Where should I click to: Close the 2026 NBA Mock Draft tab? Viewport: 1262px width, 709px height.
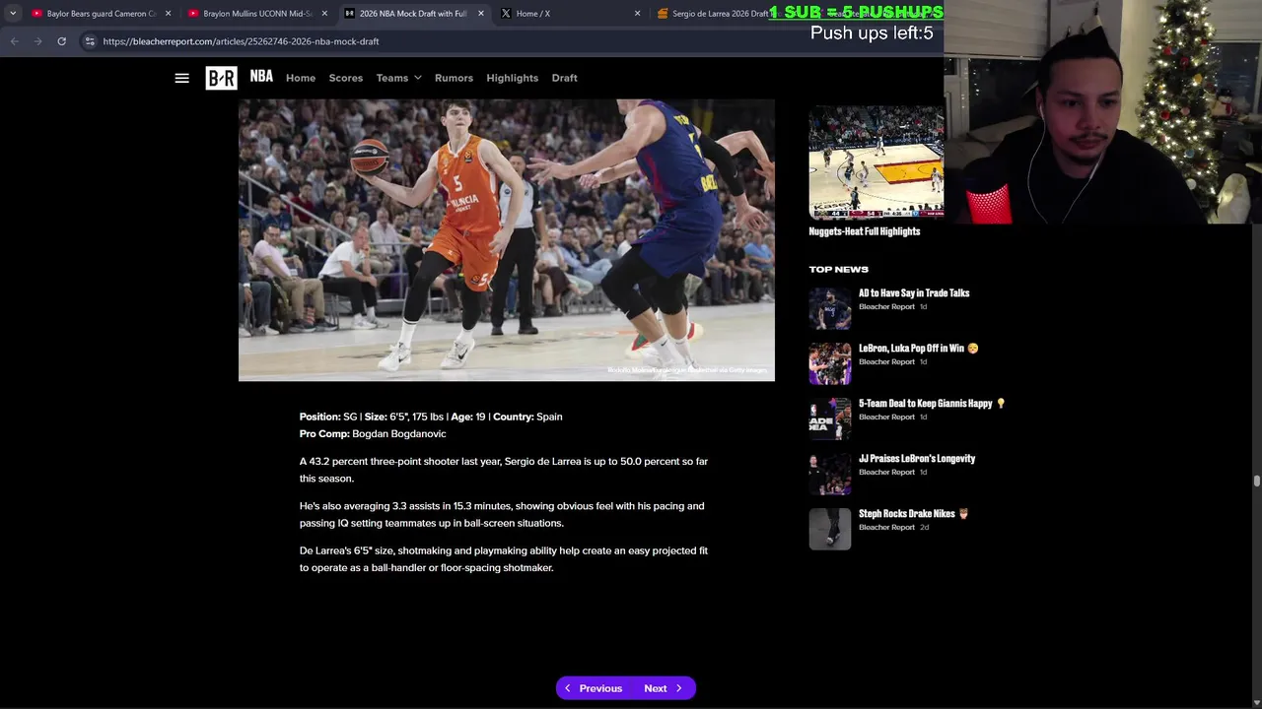point(480,14)
